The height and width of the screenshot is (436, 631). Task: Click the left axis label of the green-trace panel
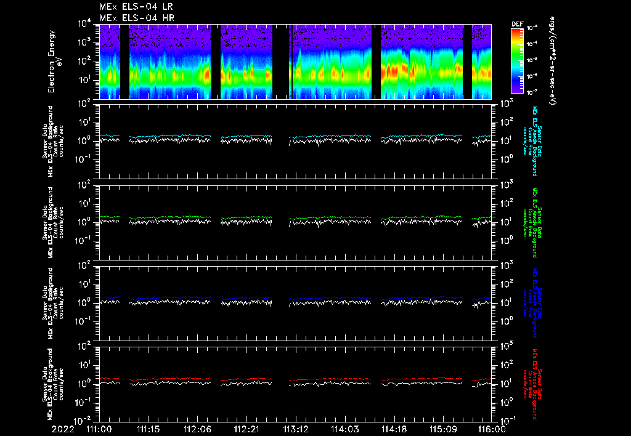pyautogui.click(x=53, y=222)
